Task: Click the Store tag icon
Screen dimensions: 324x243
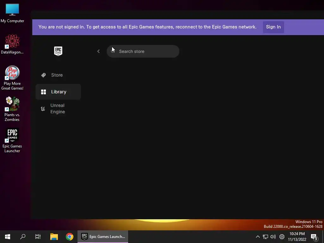Action: [x=43, y=75]
